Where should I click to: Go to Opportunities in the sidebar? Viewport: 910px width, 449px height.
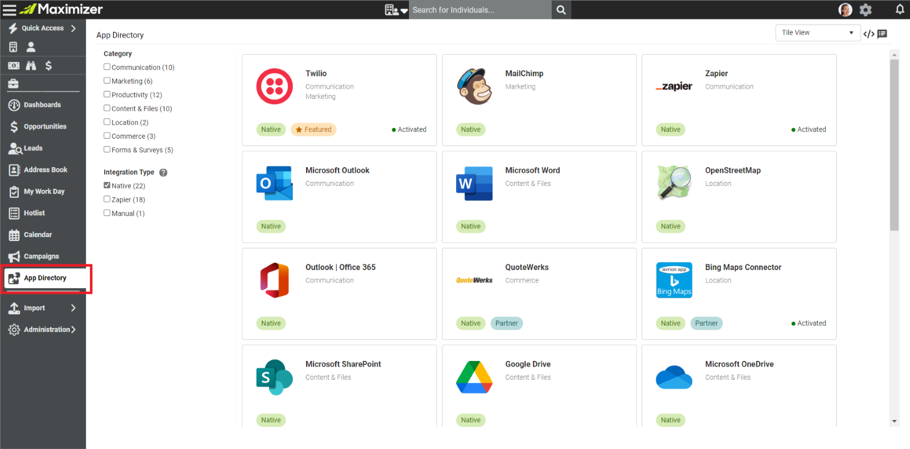click(x=45, y=127)
